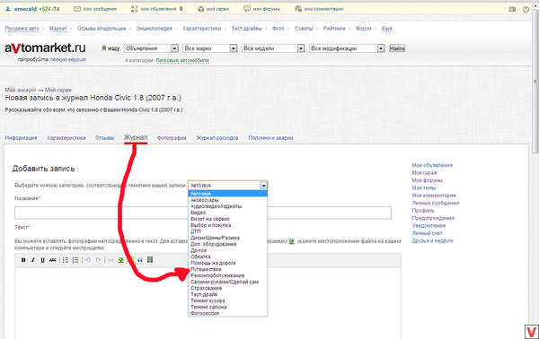
Task: Click the blockquote icon in editor toolbar
Action: pos(140,260)
